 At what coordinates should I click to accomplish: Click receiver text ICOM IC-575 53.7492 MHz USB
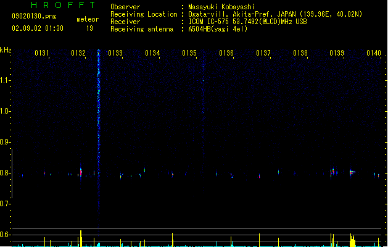247,22
